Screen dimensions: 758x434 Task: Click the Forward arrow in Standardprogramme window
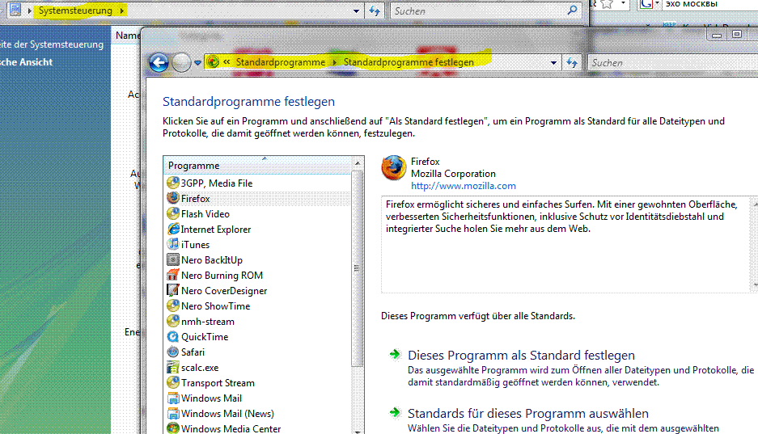click(181, 63)
